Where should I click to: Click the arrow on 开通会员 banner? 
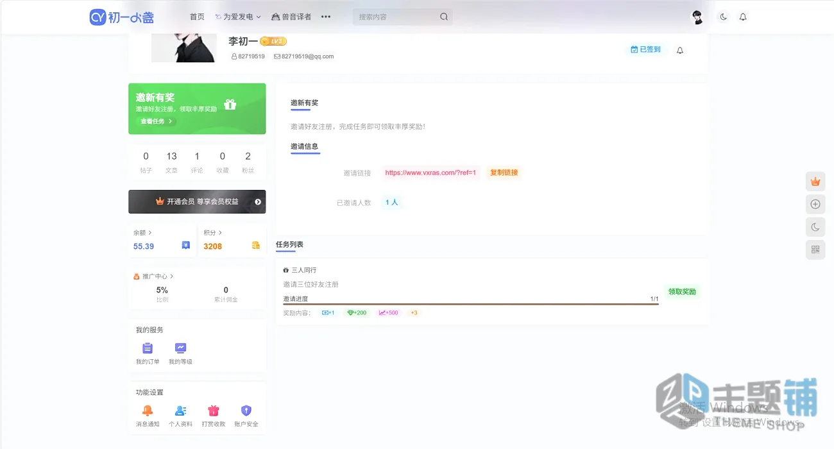click(x=258, y=201)
